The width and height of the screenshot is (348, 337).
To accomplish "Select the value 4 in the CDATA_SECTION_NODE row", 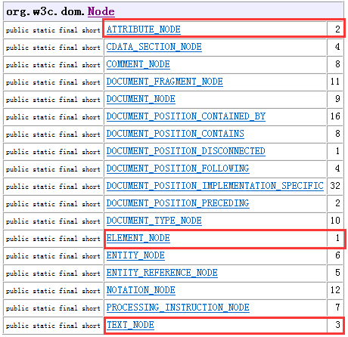I will [337, 47].
